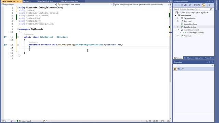Click DbContext base class name
219x123 pixels.
coord(62,37)
